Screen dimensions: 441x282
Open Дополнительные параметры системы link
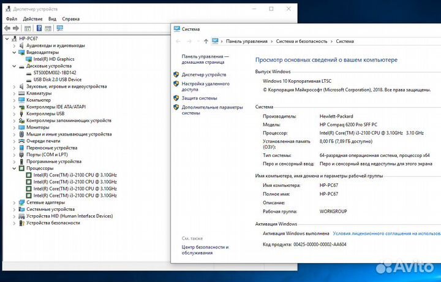[212, 110]
